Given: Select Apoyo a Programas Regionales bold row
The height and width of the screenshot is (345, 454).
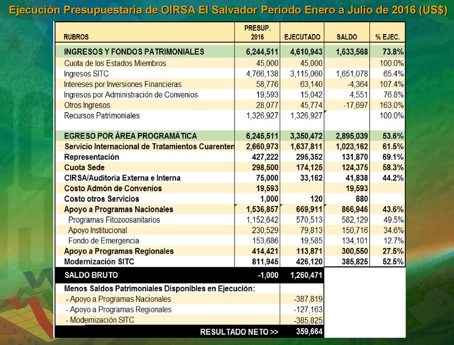Looking at the screenshot, I should tap(119, 251).
